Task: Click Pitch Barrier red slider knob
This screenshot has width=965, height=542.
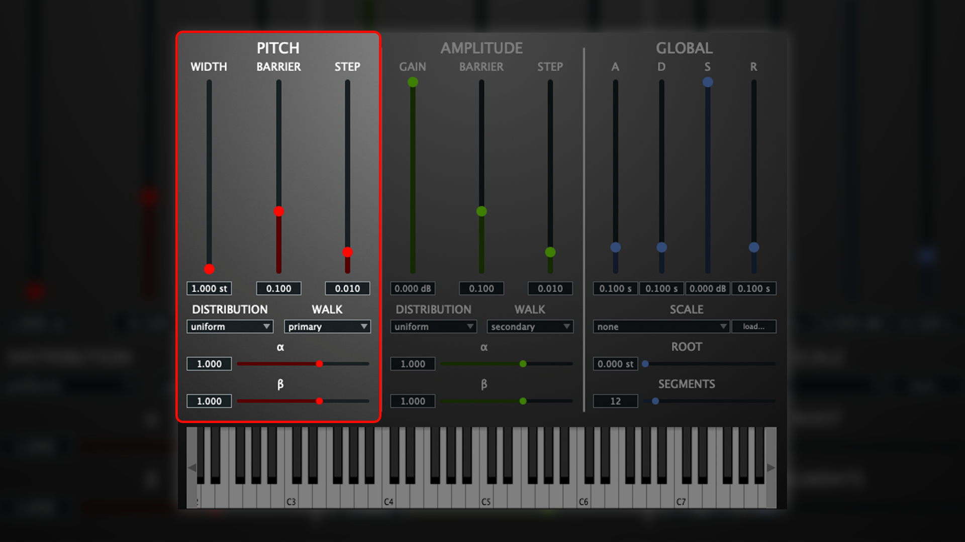Action: tap(279, 211)
